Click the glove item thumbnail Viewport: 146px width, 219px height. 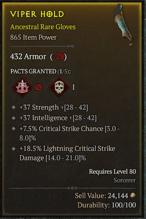coord(123,24)
